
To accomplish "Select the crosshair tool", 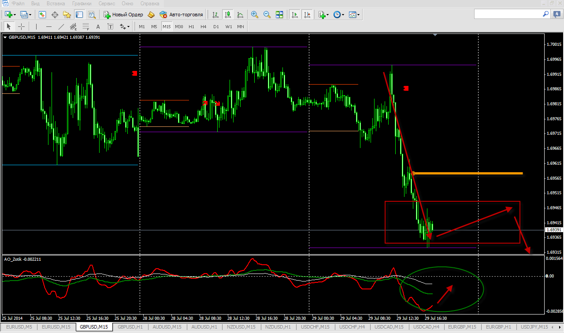I will click(x=21, y=26).
